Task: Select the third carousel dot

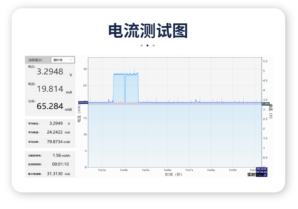Action: pyautogui.click(x=154, y=45)
